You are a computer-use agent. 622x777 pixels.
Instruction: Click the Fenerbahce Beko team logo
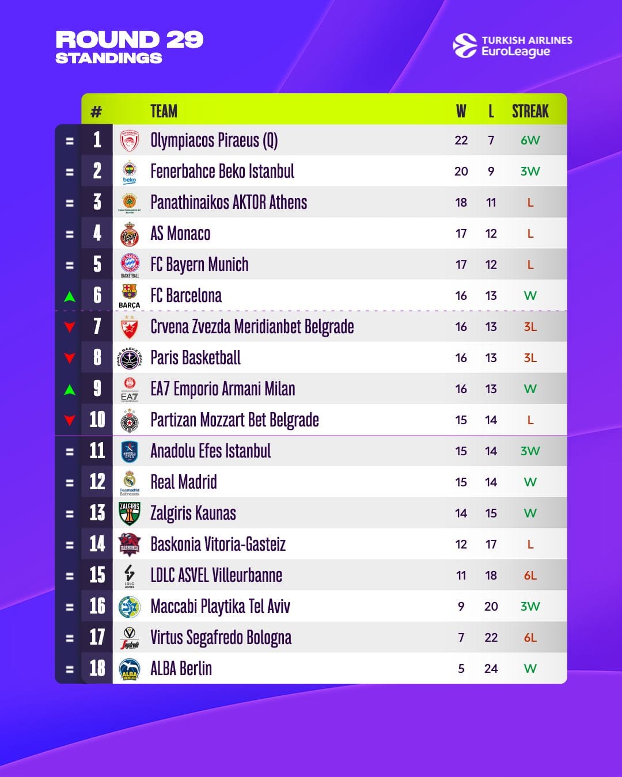tap(130, 172)
